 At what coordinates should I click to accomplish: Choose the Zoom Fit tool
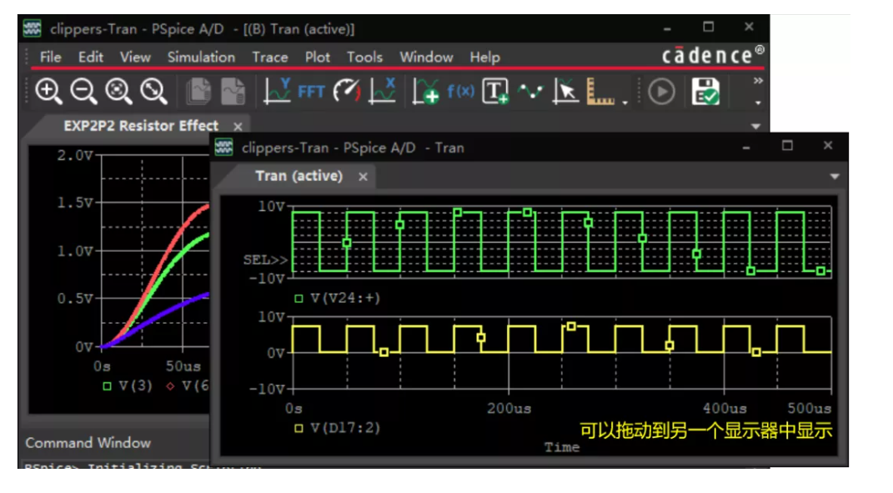tap(153, 91)
